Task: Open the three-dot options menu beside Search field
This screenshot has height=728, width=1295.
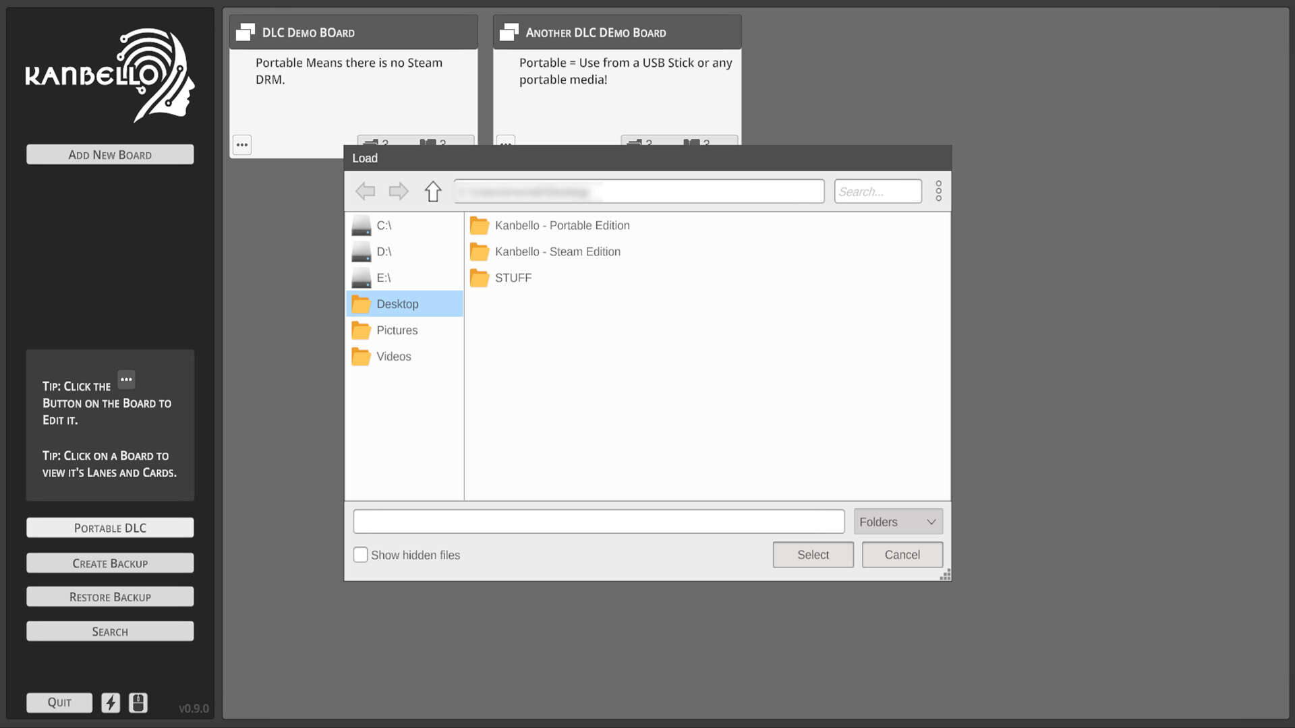Action: click(x=938, y=191)
